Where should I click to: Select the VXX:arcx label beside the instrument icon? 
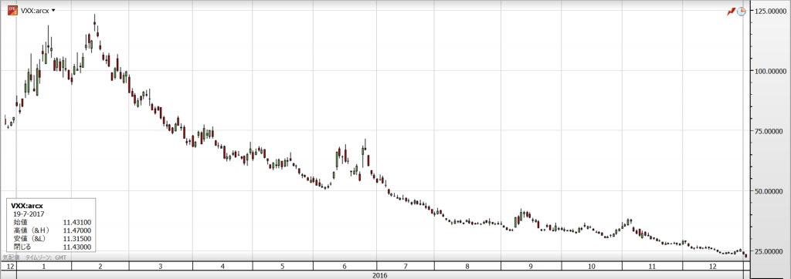point(35,11)
